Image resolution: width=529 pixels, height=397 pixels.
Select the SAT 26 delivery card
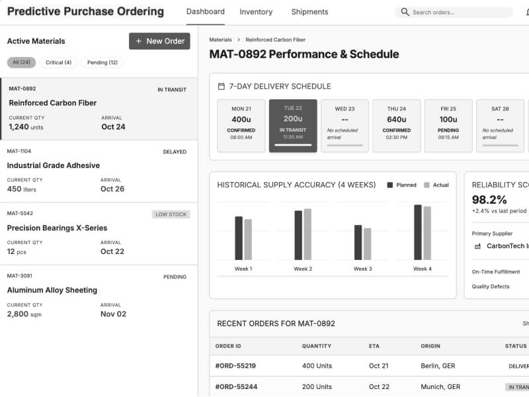point(500,126)
